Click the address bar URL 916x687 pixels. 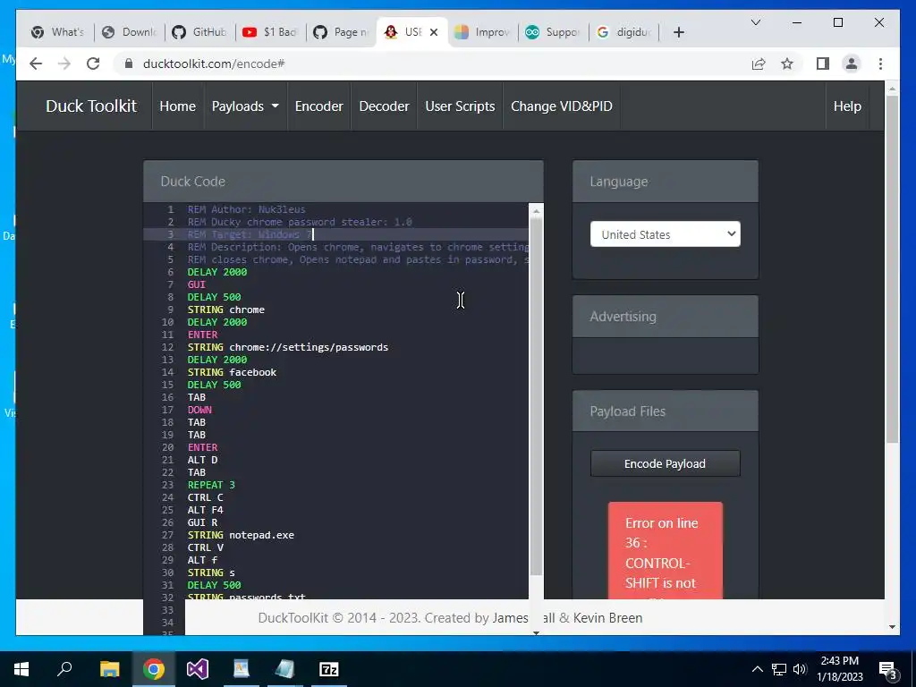click(214, 64)
